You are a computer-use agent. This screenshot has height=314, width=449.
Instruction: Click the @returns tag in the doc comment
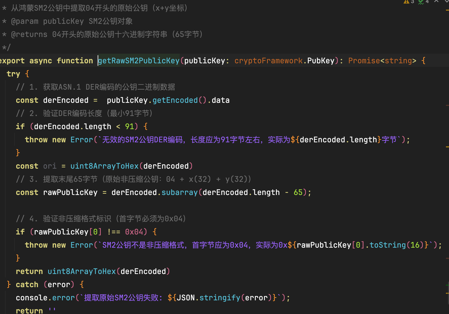click(x=29, y=34)
